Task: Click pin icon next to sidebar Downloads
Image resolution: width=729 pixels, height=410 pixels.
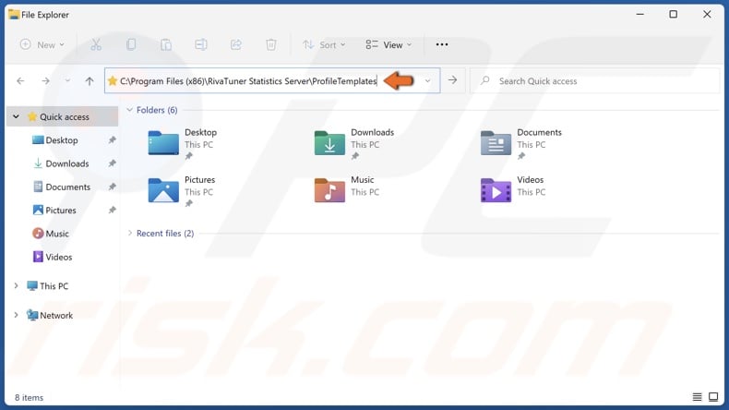Action: (112, 163)
